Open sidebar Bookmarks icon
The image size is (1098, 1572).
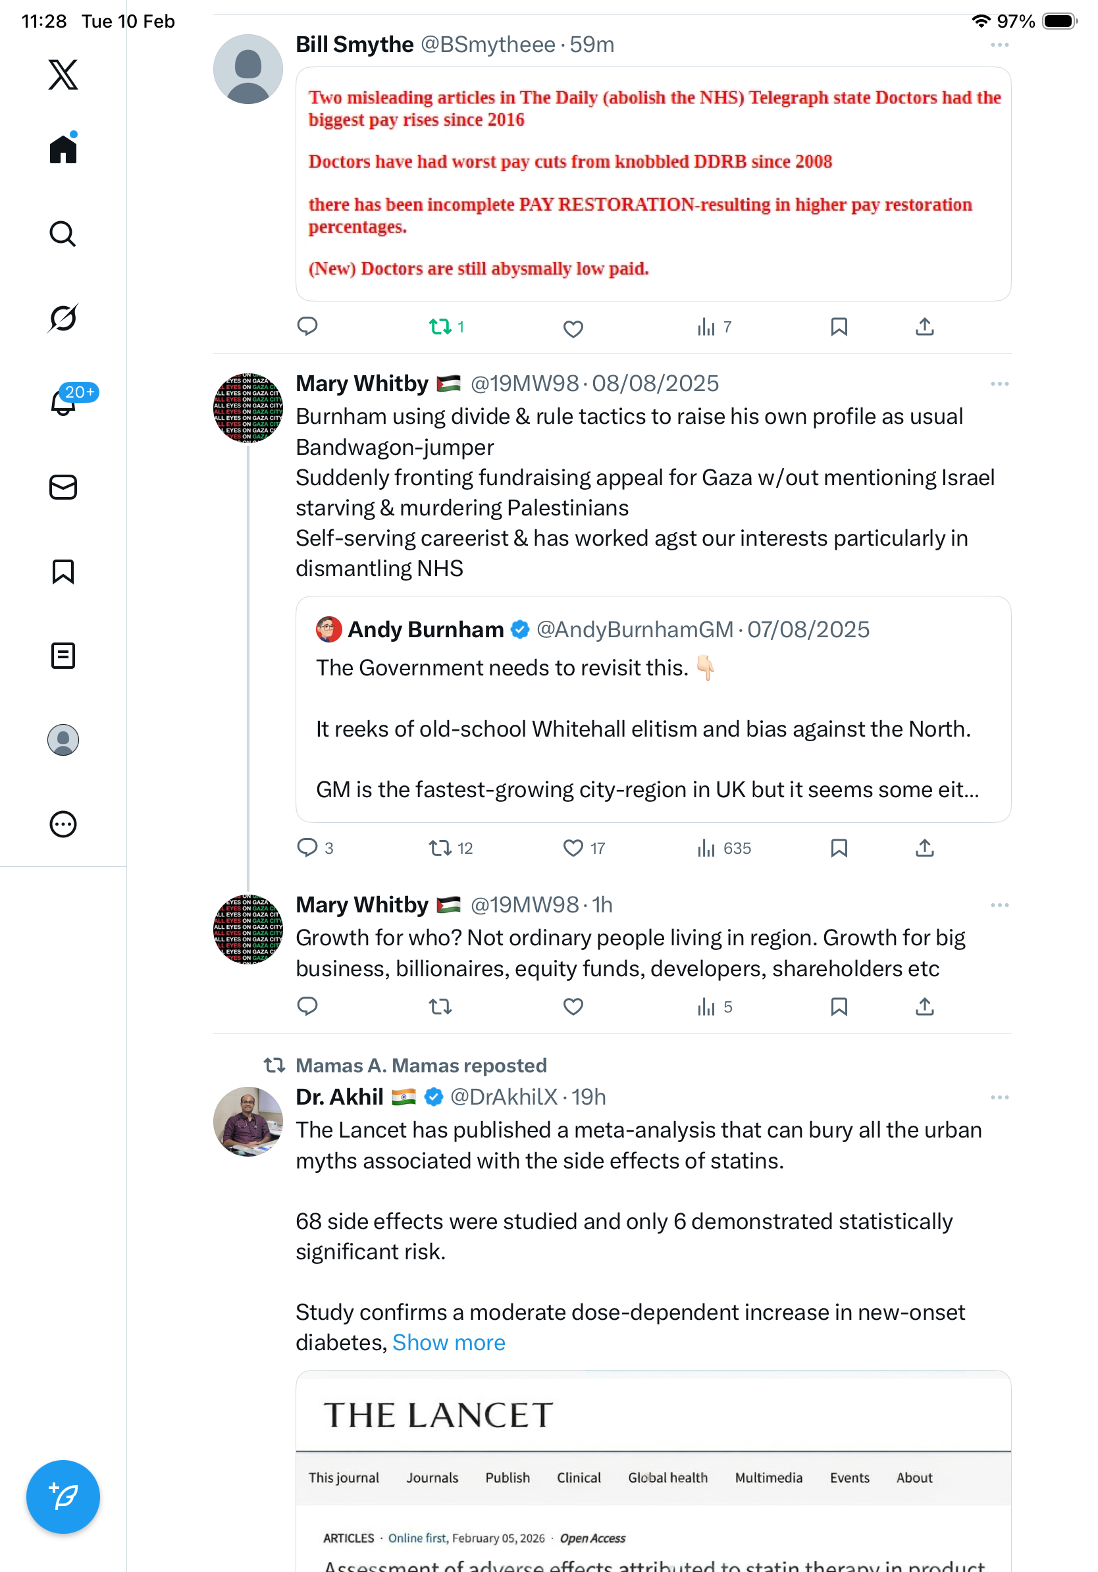(x=63, y=571)
